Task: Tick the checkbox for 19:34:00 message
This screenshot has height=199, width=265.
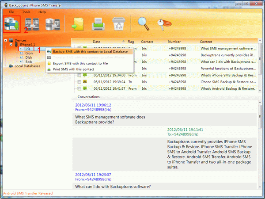Action: pos(79,75)
